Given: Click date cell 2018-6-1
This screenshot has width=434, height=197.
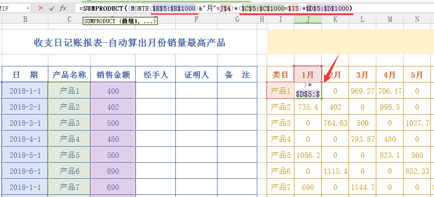Looking at the screenshot, I should point(25,171).
